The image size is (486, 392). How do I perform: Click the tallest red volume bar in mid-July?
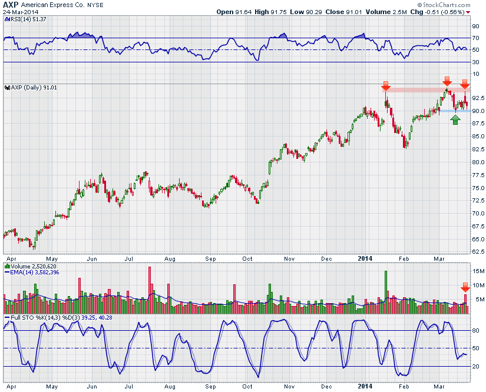150,290
